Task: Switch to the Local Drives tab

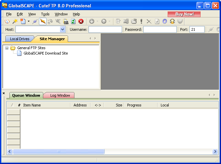Action: pyautogui.click(x=19, y=39)
